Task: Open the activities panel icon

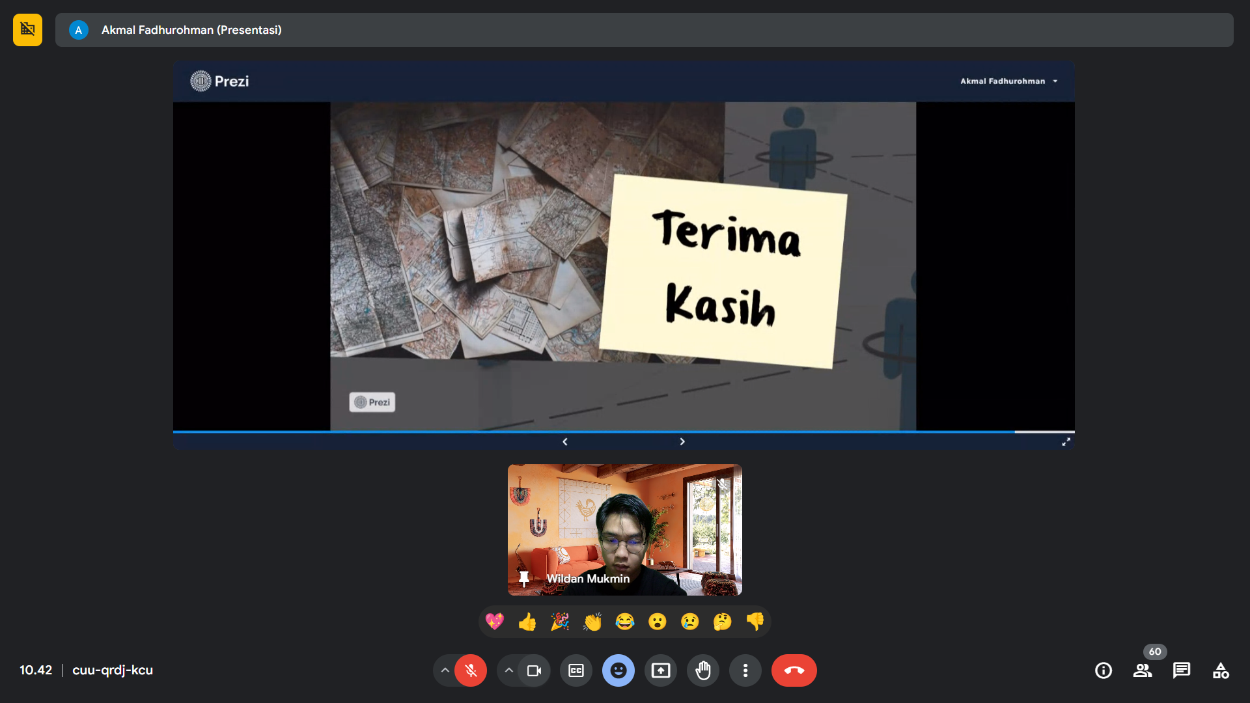Action: [1221, 670]
